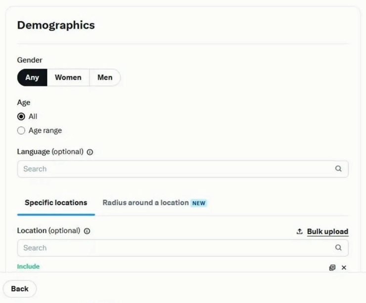Image resolution: width=366 pixels, height=303 pixels.
Task: Click the magnifier icon in Location search box
Action: [x=338, y=248]
